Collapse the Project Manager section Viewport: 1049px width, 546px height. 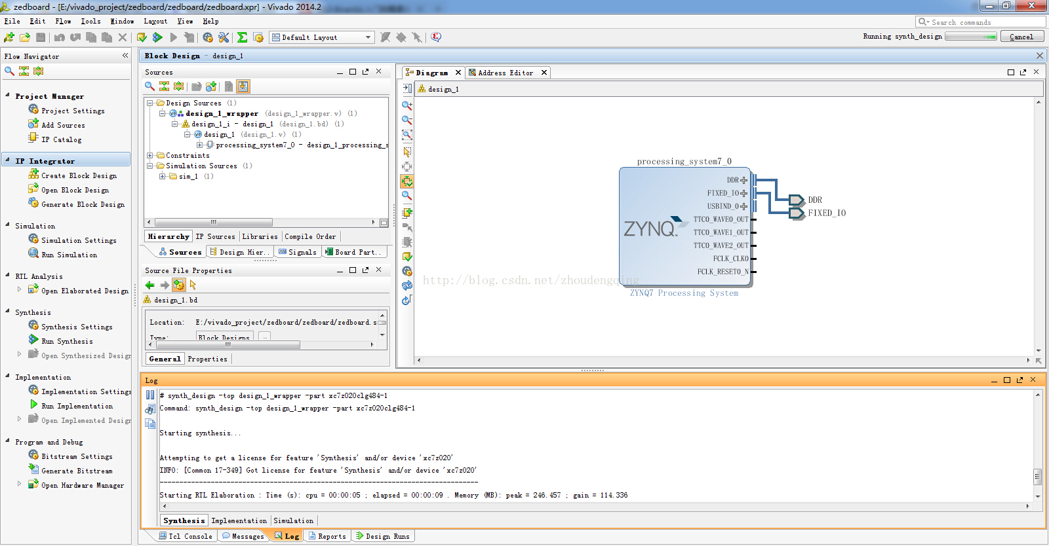7,96
